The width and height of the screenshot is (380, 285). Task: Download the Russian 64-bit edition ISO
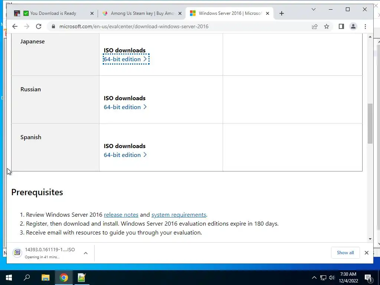[125, 107]
